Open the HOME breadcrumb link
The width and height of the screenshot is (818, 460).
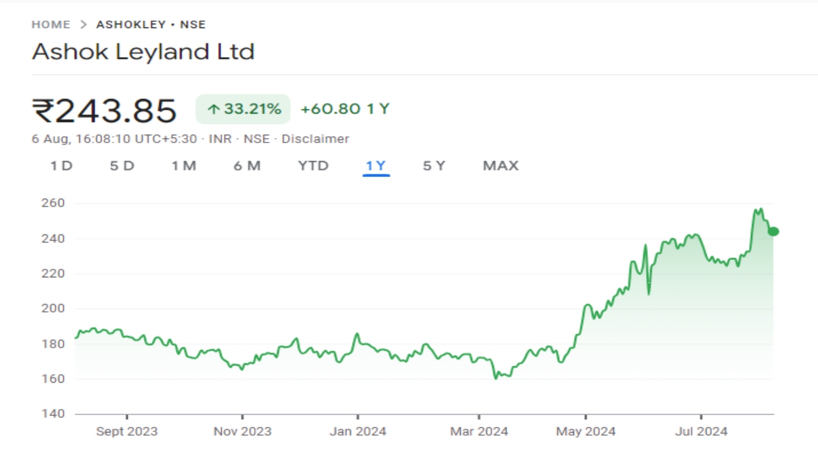point(51,25)
